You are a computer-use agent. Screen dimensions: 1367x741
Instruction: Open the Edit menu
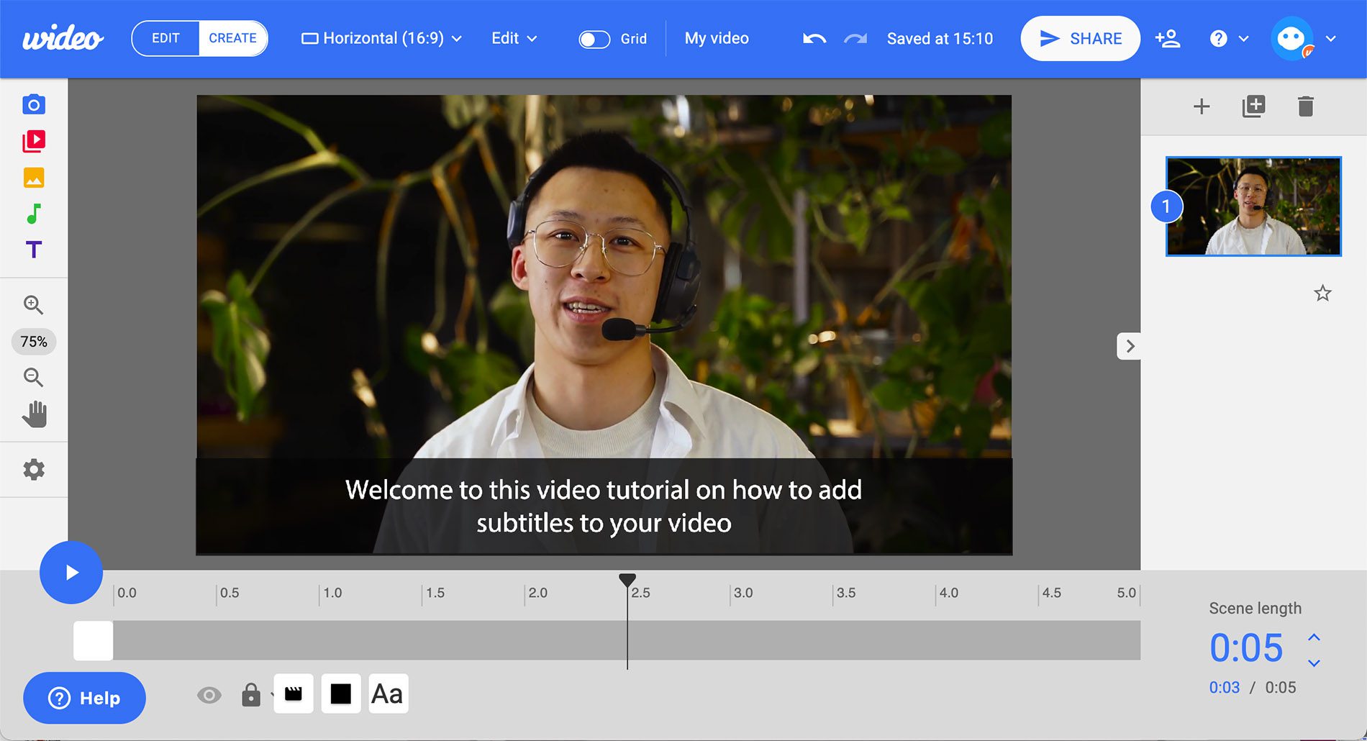tap(513, 38)
